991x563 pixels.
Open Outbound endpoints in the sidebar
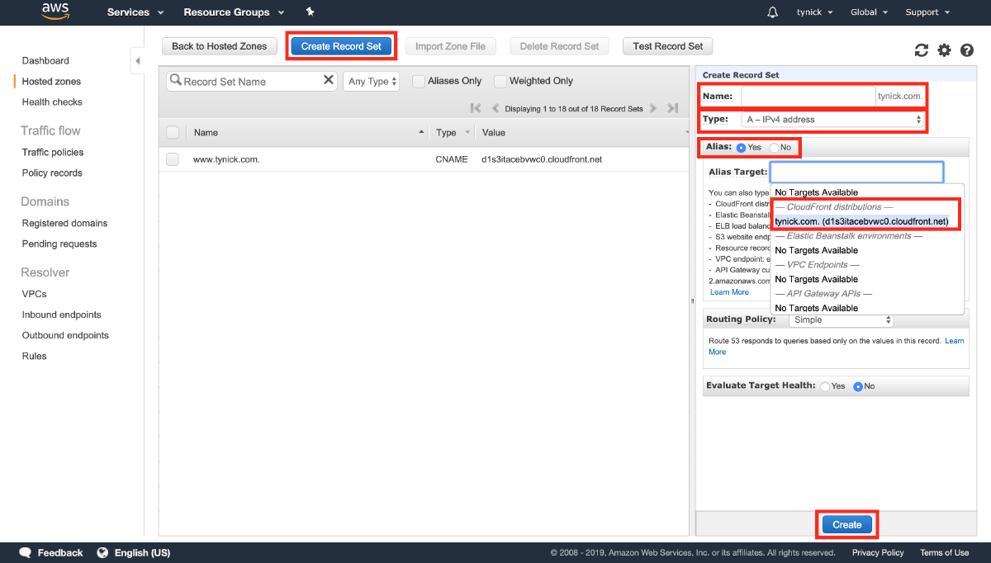point(65,335)
